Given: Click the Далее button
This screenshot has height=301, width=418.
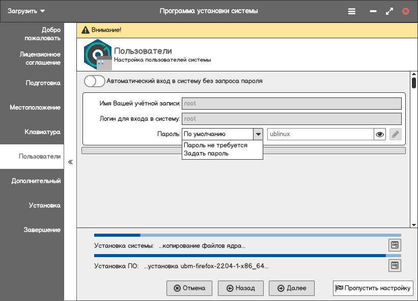Looking at the screenshot, I should tap(292, 288).
